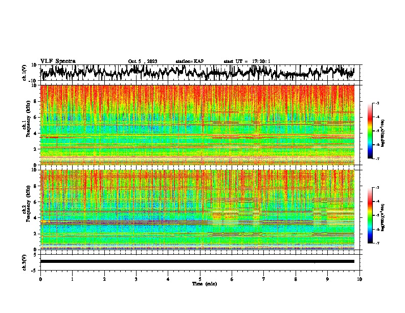Click the ch.1 "Frequency (kHz)" axis label
The width and height of the screenshot is (405, 313).
[28, 119]
